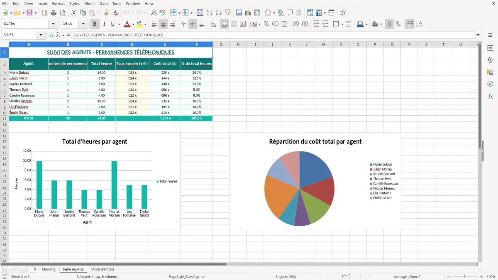Open the Sheet menu

pos(90,3)
